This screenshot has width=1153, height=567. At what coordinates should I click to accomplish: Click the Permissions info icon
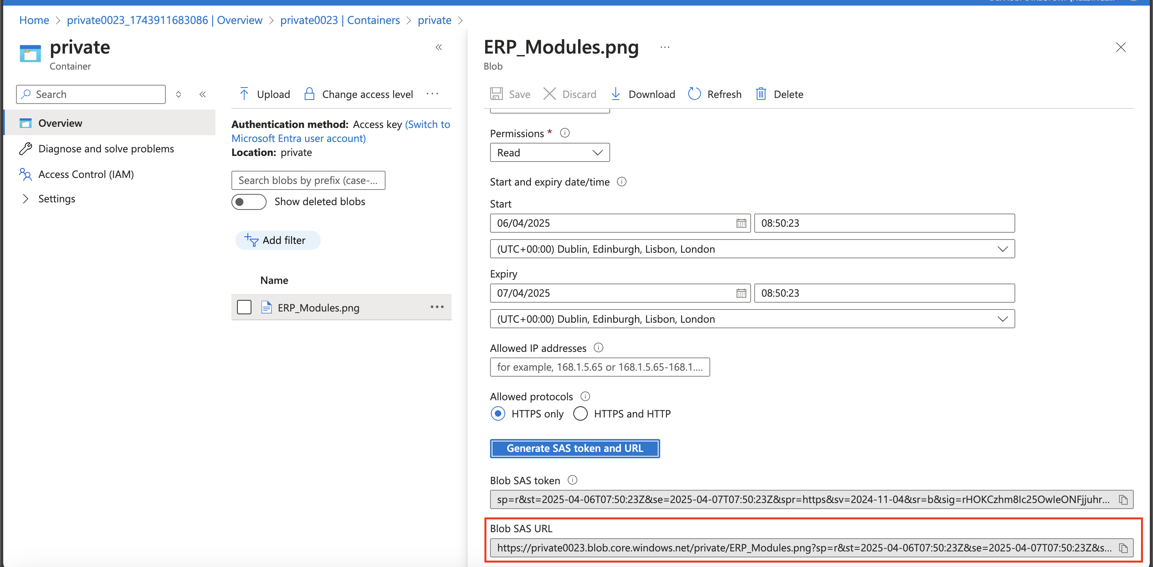coord(565,133)
